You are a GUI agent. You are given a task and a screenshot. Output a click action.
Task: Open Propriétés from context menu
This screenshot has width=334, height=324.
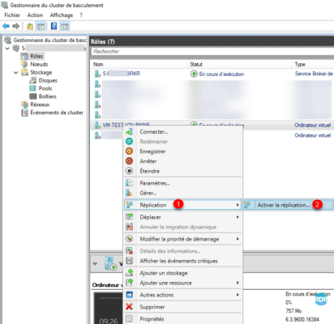tap(152, 319)
